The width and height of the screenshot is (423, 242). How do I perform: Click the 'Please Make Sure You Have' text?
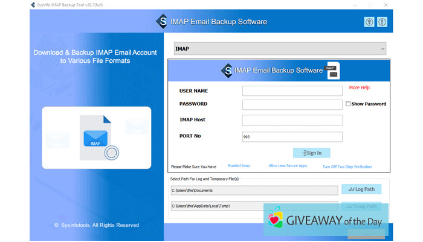tap(193, 167)
